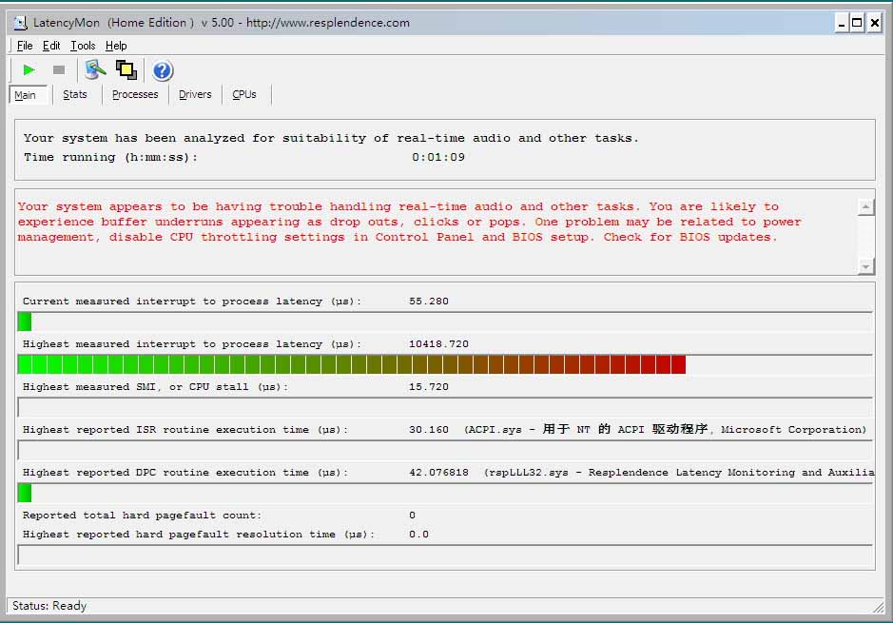Switch to the Main tab
This screenshot has width=893, height=623.
coord(28,95)
